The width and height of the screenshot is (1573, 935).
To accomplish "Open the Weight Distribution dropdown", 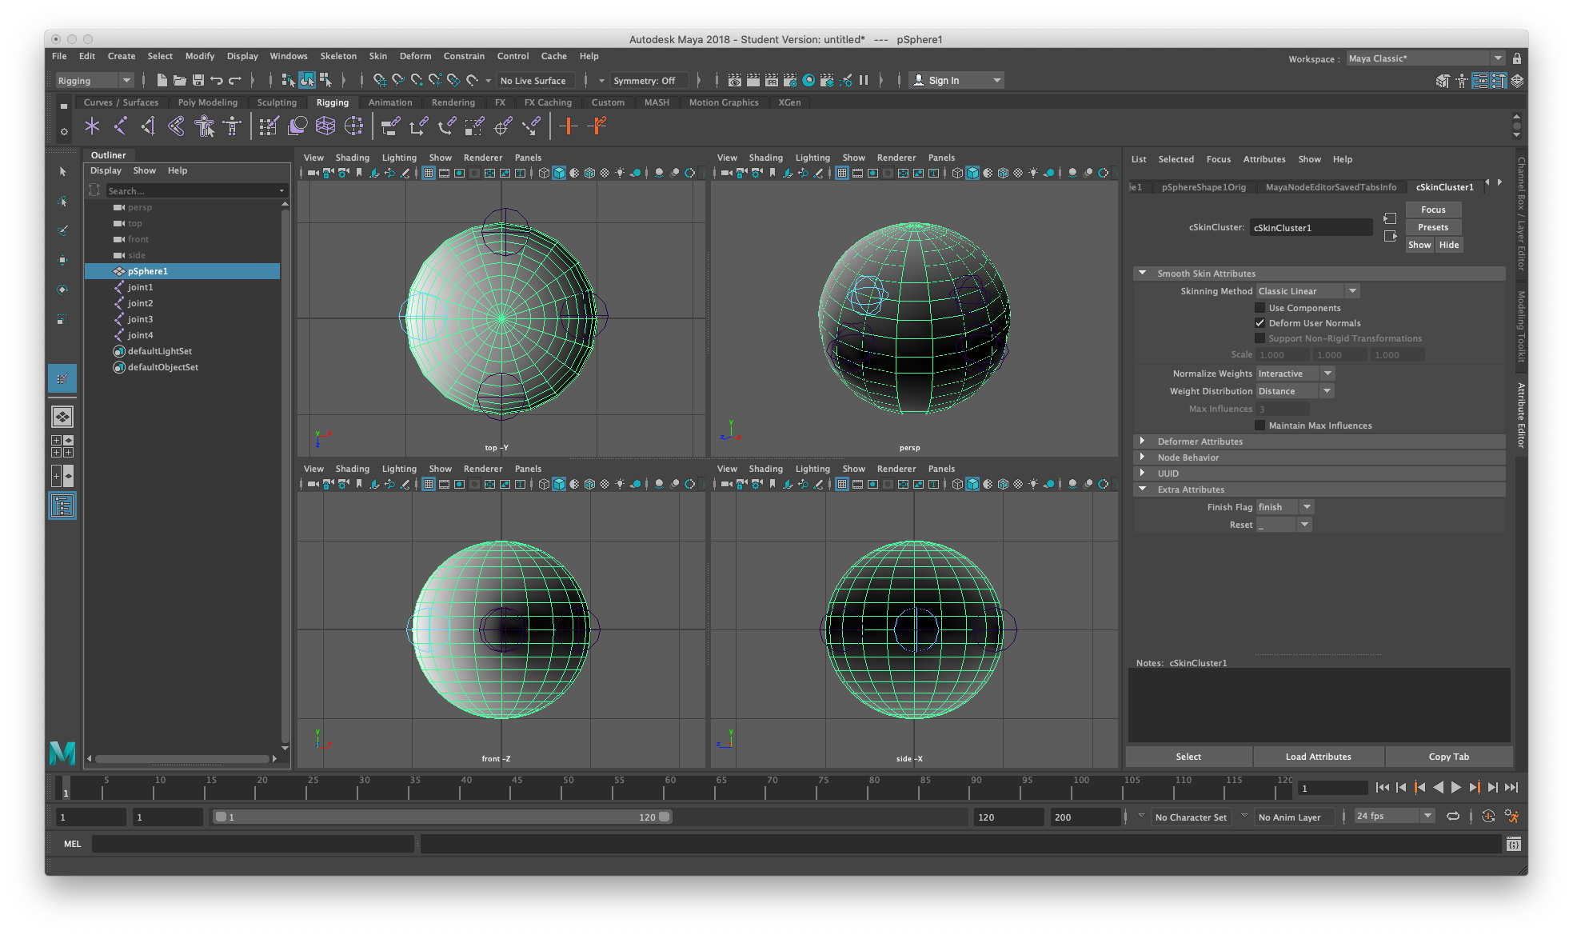I will click(1295, 391).
